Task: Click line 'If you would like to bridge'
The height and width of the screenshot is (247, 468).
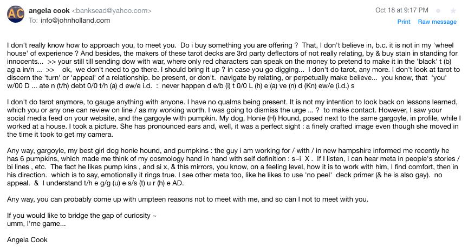Action: tap(81, 216)
